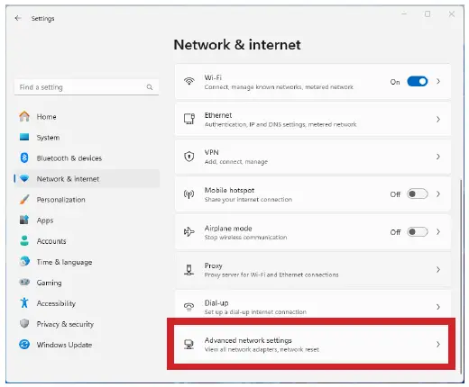Click the Proxy server icon

pos(189,269)
